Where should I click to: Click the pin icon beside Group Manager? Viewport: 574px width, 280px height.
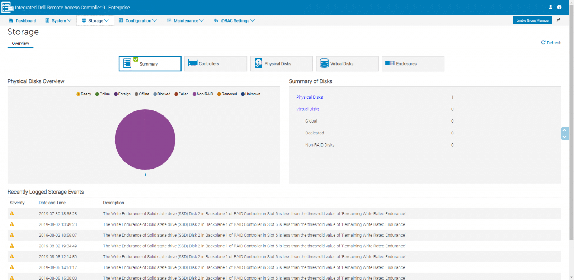tap(559, 20)
